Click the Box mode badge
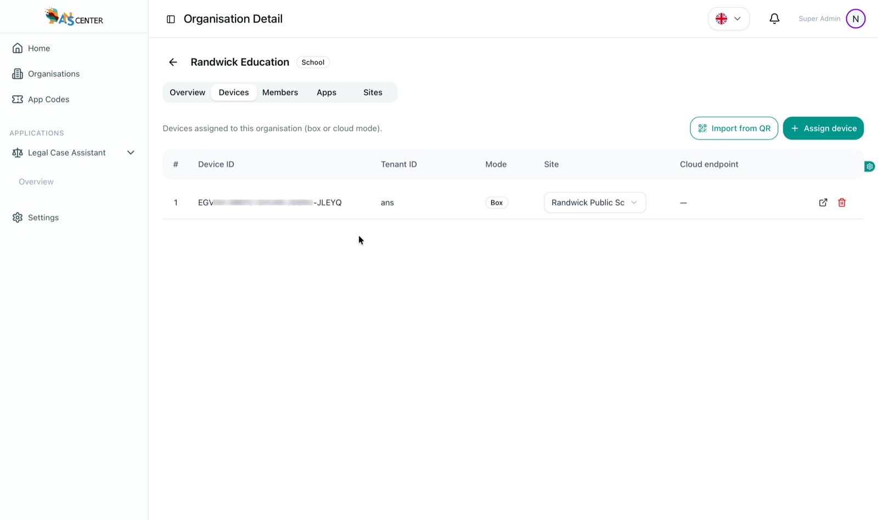 tap(497, 203)
